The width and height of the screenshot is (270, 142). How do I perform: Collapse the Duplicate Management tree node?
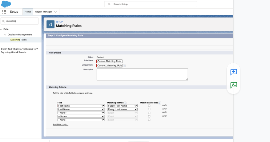[x=5, y=35]
